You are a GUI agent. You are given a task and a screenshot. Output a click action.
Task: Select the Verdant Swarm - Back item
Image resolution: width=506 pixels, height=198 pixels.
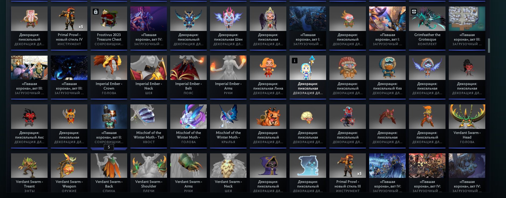pyautogui.click(x=109, y=173)
